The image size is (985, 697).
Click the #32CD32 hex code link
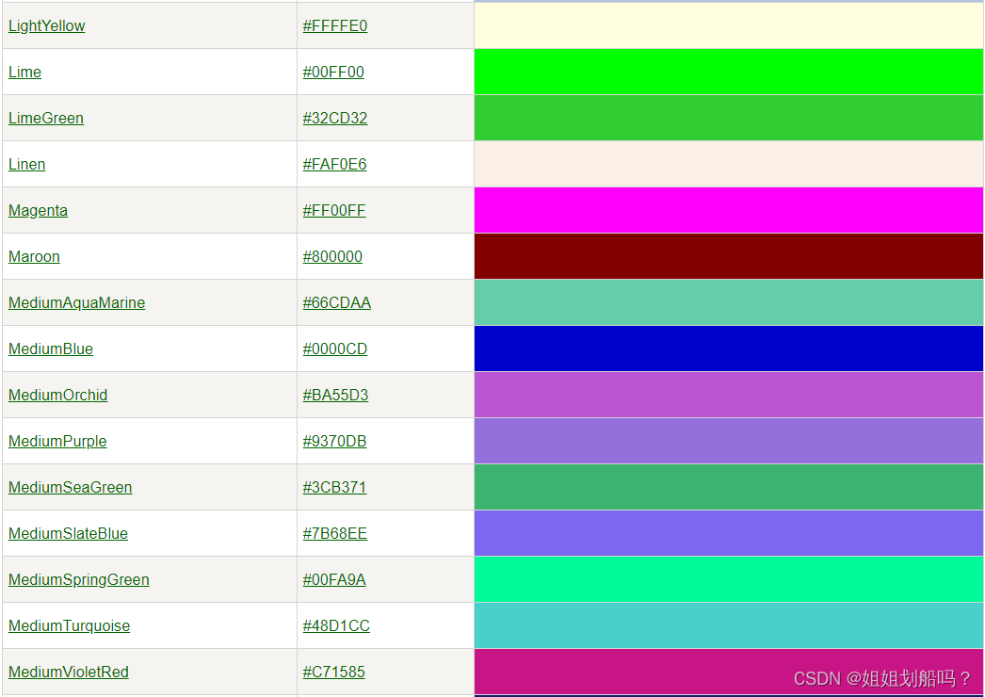click(x=335, y=118)
